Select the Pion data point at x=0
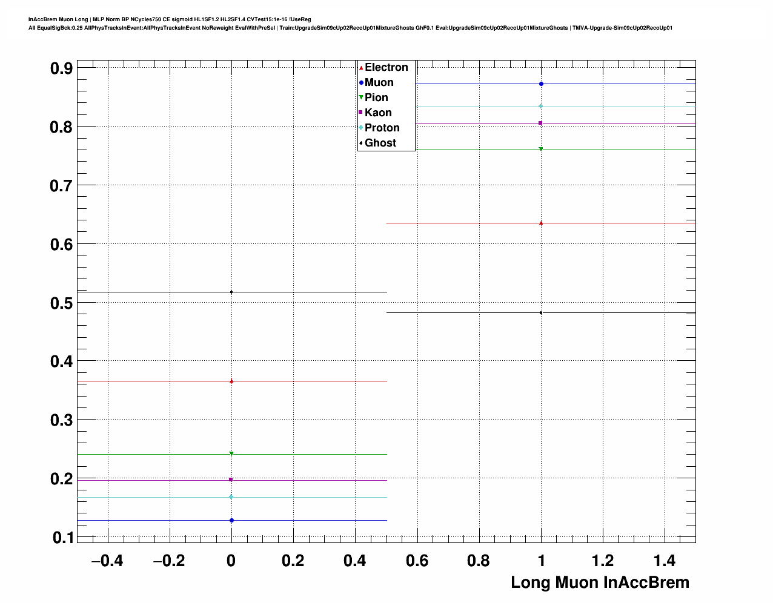The image size is (773, 603). coord(231,453)
